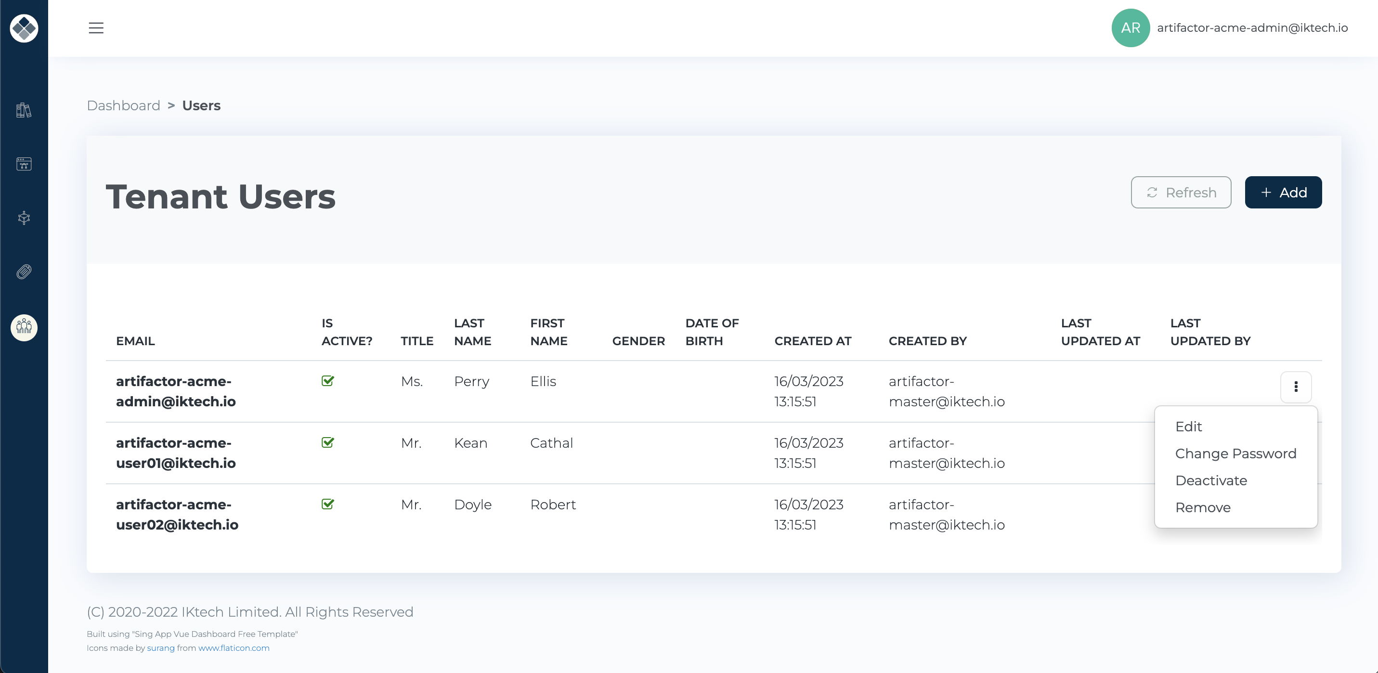Expand the three-dot menu for admin user
1378x673 pixels.
click(1295, 387)
